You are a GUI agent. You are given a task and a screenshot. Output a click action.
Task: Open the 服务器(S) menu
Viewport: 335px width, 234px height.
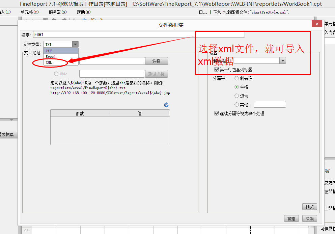(58, 12)
